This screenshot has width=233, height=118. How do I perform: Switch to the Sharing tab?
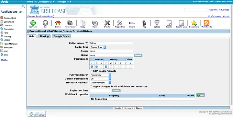click(x=44, y=36)
